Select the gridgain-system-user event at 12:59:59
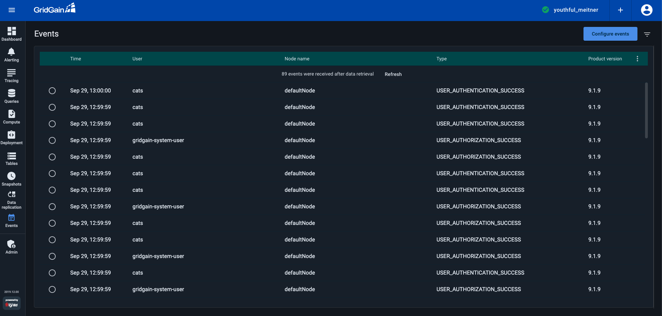 [52, 140]
